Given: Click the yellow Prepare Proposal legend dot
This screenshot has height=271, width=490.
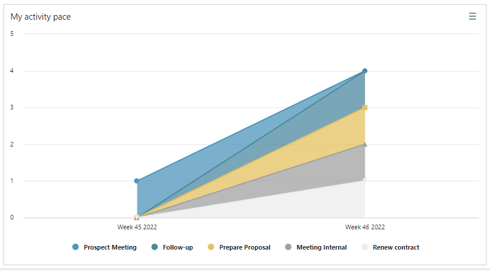Looking at the screenshot, I should [x=211, y=247].
